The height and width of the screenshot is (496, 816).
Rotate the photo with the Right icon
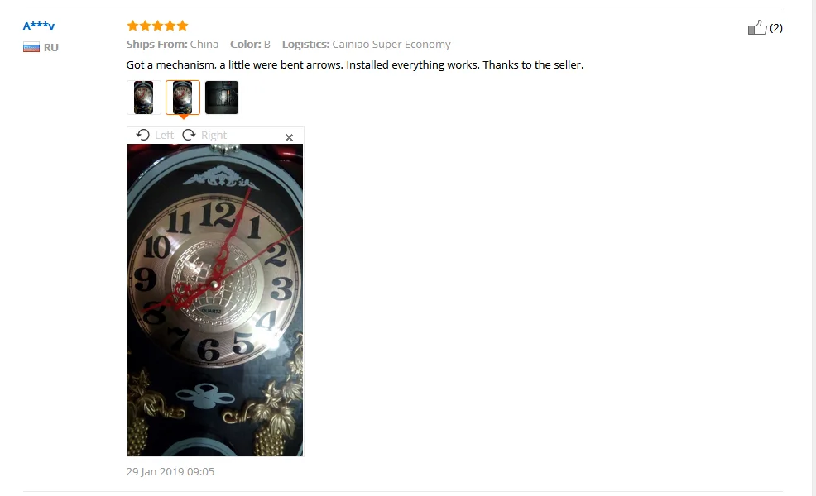(x=189, y=136)
